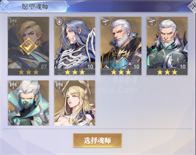Click the three-star rating under the purple-haired card
This screenshot has width=196, height=155.
(x=75, y=72)
